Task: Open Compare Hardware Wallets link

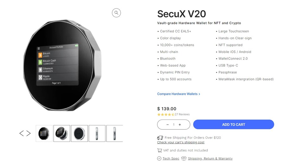Action: coord(178,94)
